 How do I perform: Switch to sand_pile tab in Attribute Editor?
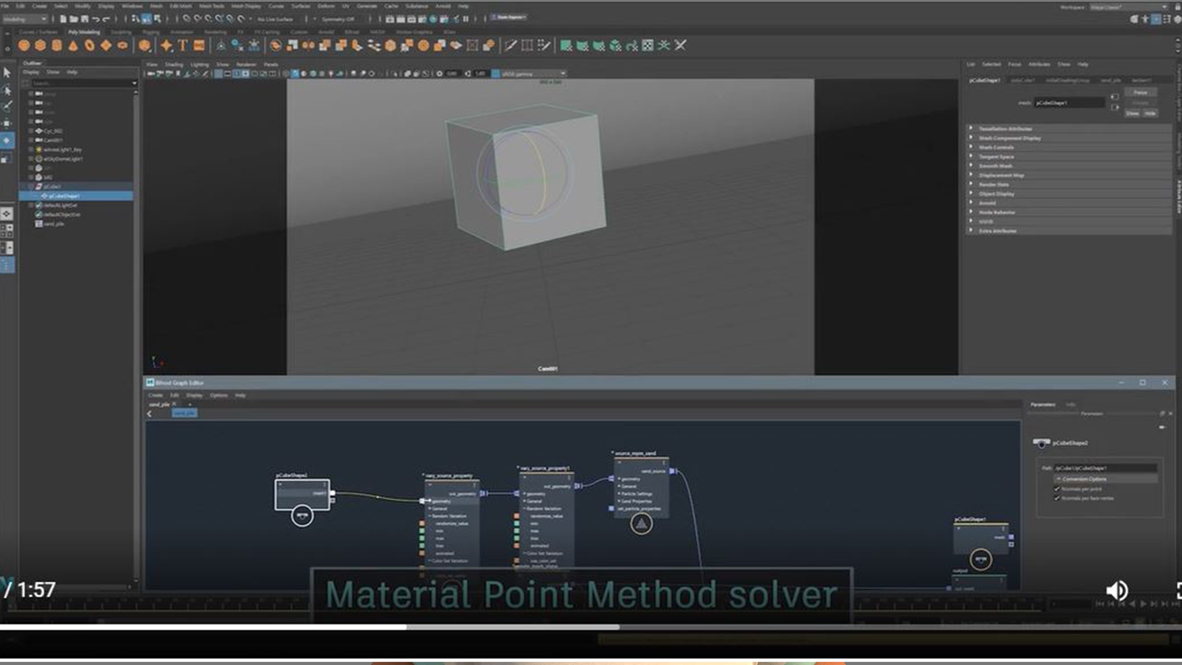(1111, 80)
